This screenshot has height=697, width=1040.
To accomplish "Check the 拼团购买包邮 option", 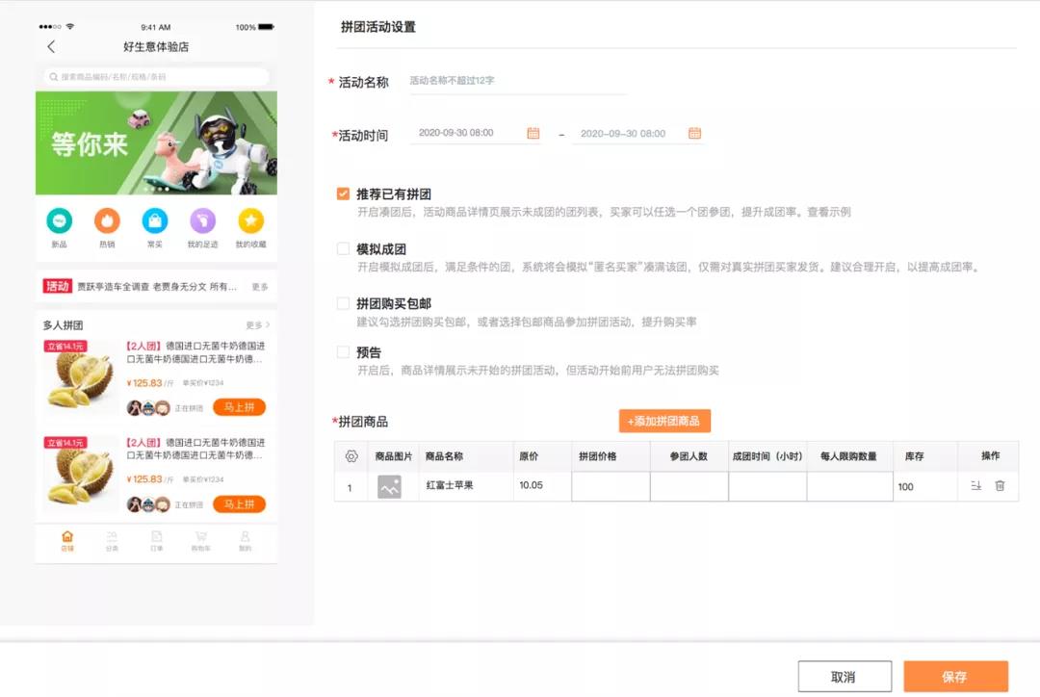I will 343,303.
